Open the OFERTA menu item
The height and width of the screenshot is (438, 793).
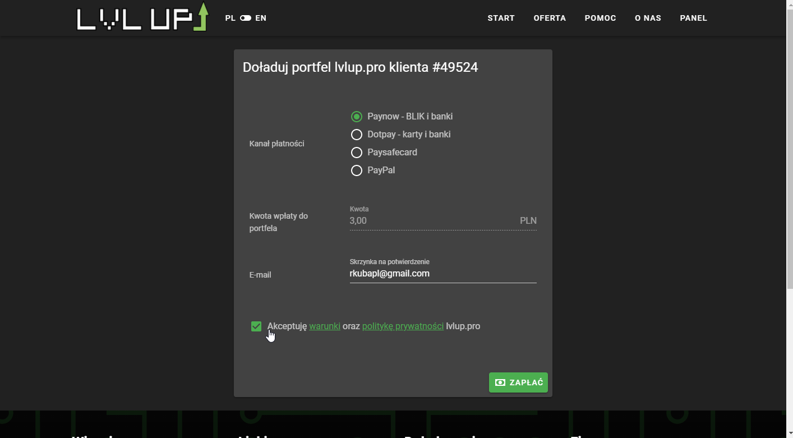550,18
